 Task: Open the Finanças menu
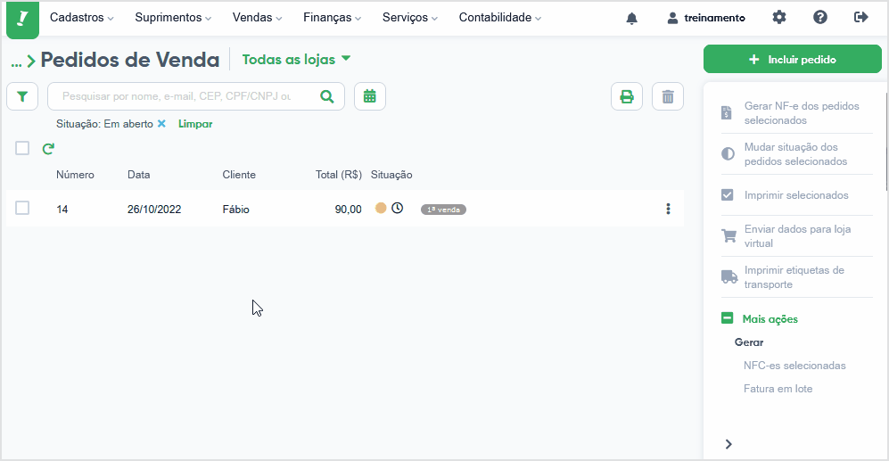pos(332,18)
